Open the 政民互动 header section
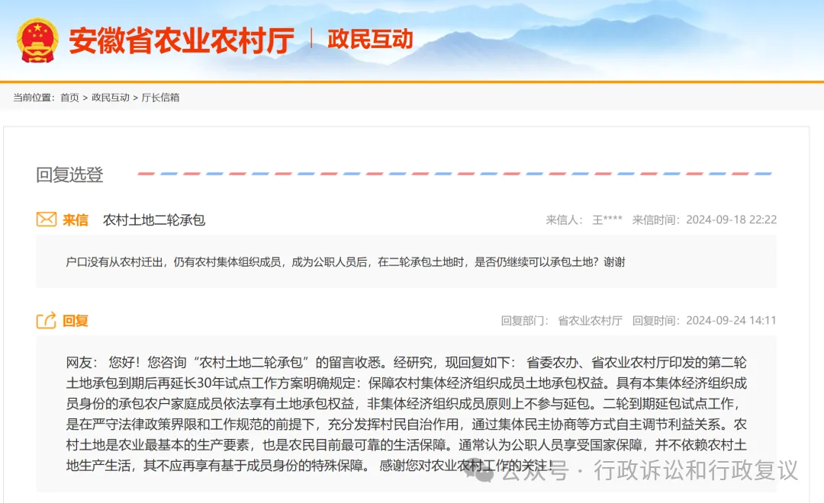 [370, 40]
